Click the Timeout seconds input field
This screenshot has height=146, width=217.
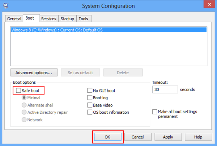pyautogui.click(x=165, y=89)
